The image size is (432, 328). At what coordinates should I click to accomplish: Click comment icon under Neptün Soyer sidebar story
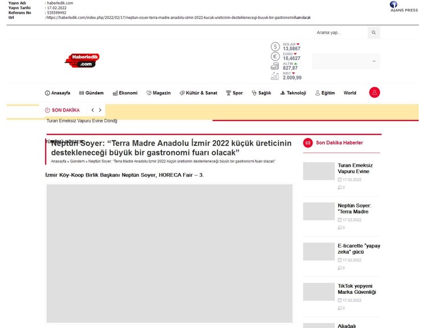[340, 228]
